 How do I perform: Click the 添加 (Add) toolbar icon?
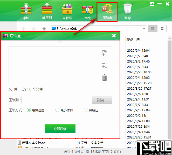click(26, 11)
